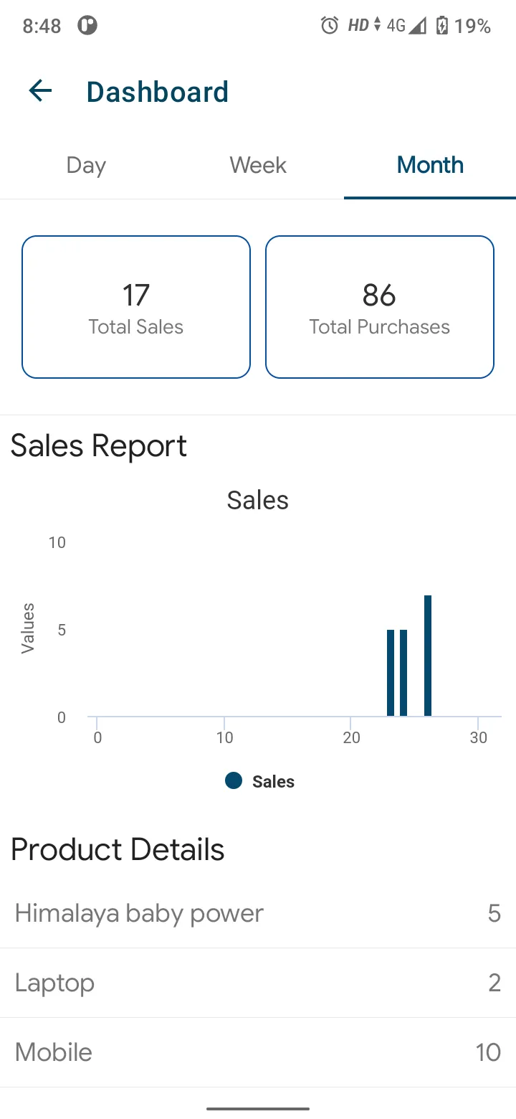Image resolution: width=516 pixels, height=1119 pixels.
Task: Tap the first sales bar near day 23
Action: click(391, 673)
